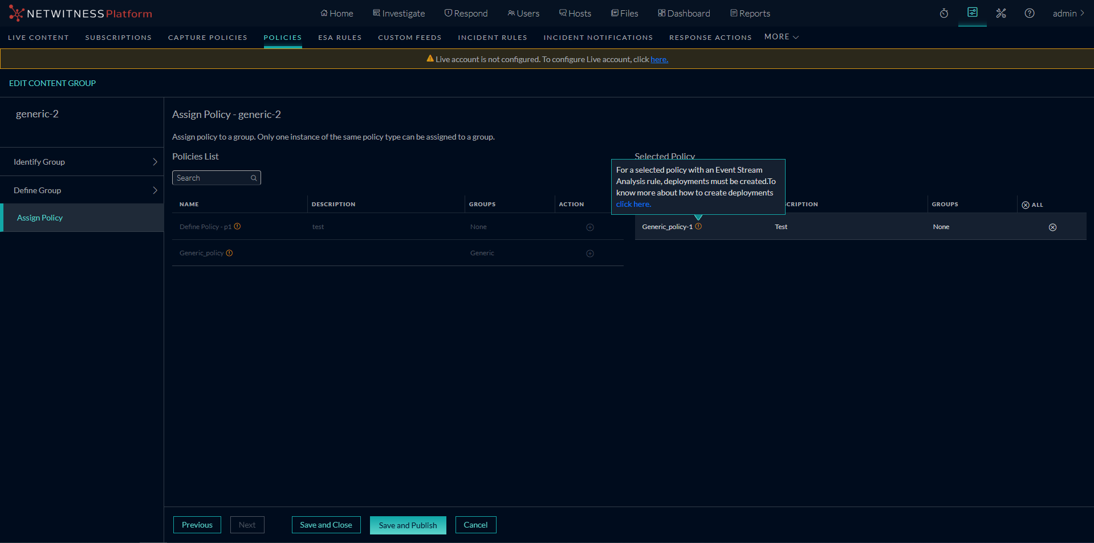Click the timer icon in top bar
This screenshot has height=543, width=1094.
[944, 13]
